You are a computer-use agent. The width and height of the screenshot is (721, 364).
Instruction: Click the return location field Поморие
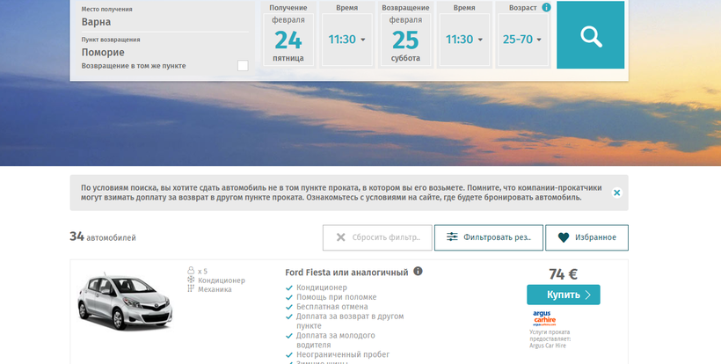point(158,53)
